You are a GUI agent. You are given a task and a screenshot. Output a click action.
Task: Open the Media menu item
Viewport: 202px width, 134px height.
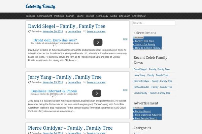click(x=113, y=16)
